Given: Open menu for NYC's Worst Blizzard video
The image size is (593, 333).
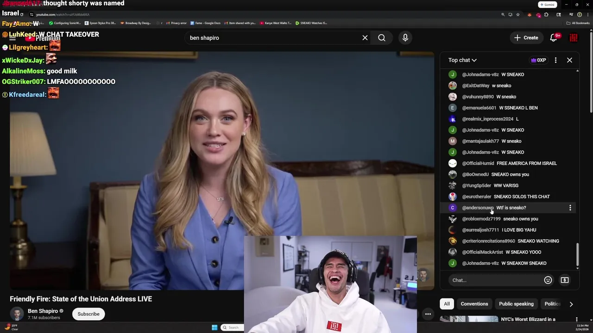Looking at the screenshot, I should pos(577,320).
